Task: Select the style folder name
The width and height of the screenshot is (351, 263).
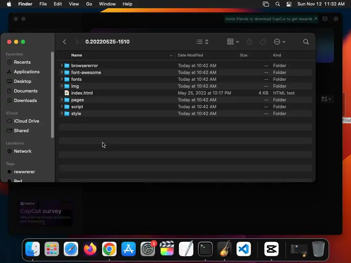Action: pos(76,114)
